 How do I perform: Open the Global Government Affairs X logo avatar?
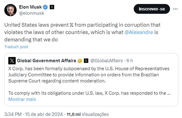12,61
